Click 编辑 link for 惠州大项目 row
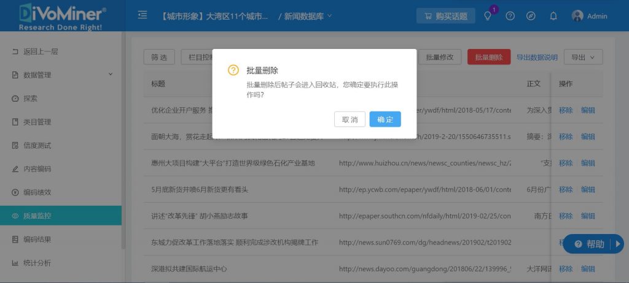The width and height of the screenshot is (629, 283). point(588,163)
